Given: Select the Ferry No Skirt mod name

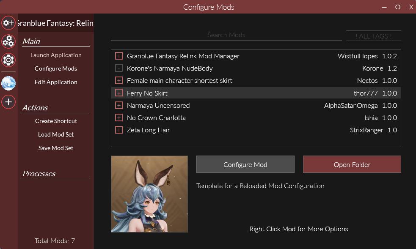Looking at the screenshot, I should (147, 93).
